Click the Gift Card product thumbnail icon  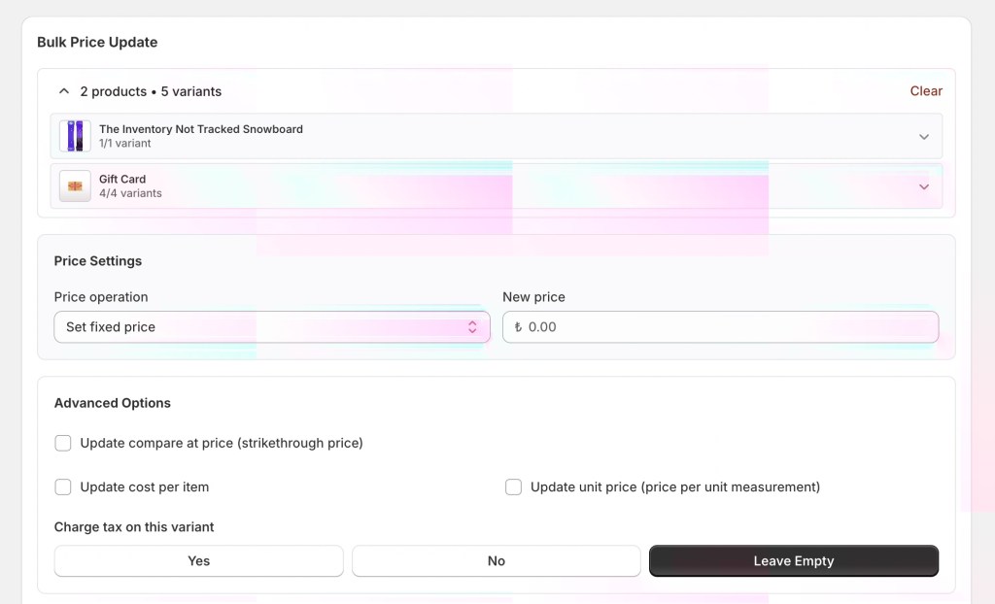click(x=75, y=186)
